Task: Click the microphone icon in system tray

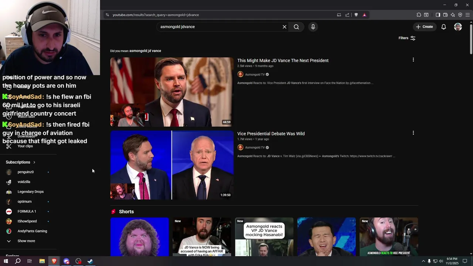Action: tap(429, 261)
